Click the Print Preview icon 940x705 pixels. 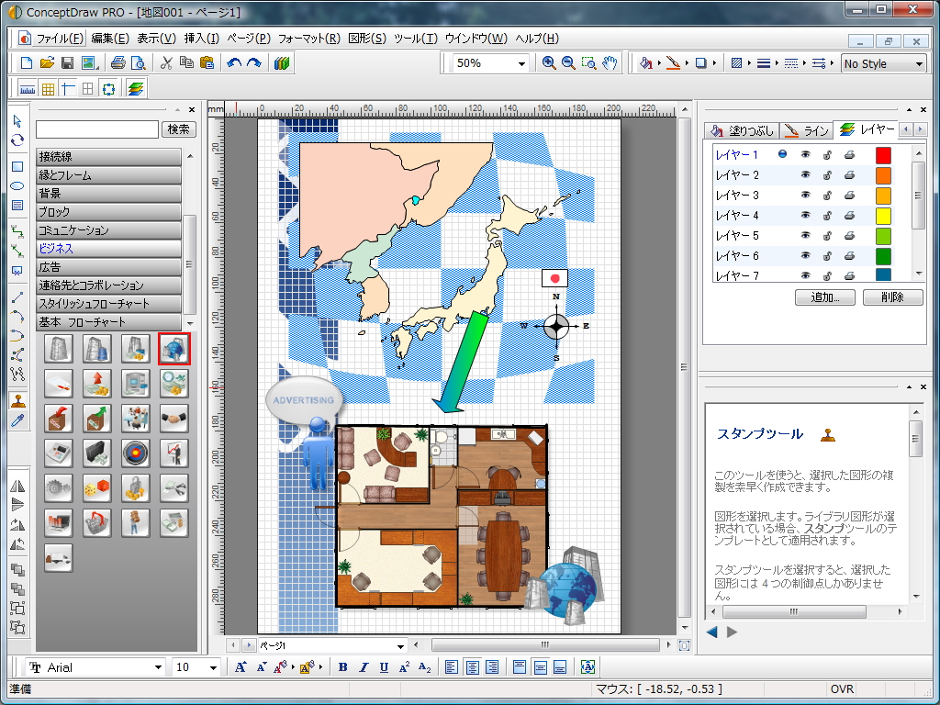pyautogui.click(x=138, y=63)
